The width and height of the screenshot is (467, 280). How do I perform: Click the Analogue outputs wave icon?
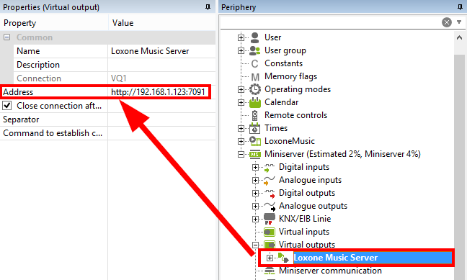270,206
